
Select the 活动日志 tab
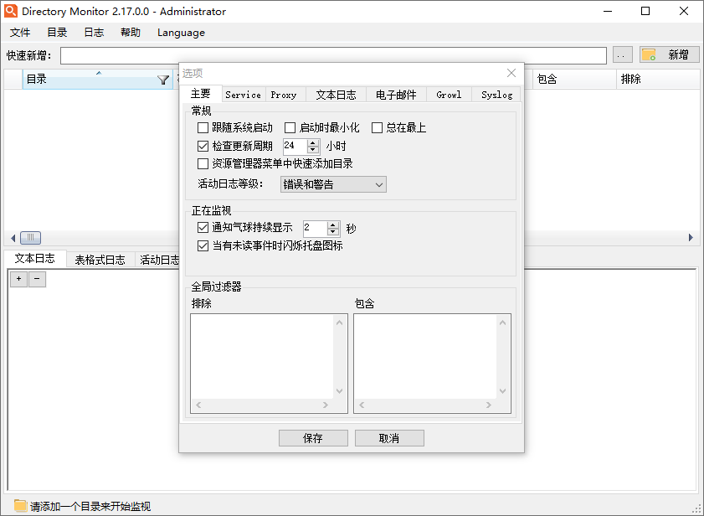[159, 260]
